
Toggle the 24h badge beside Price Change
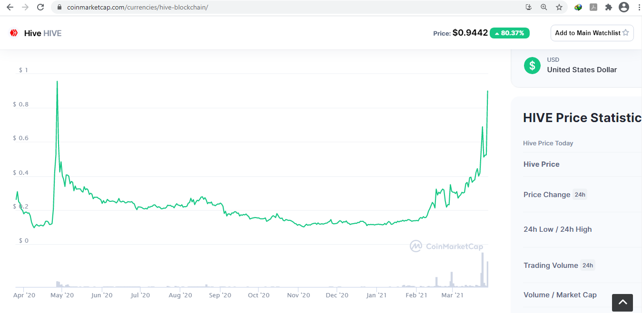coord(580,195)
